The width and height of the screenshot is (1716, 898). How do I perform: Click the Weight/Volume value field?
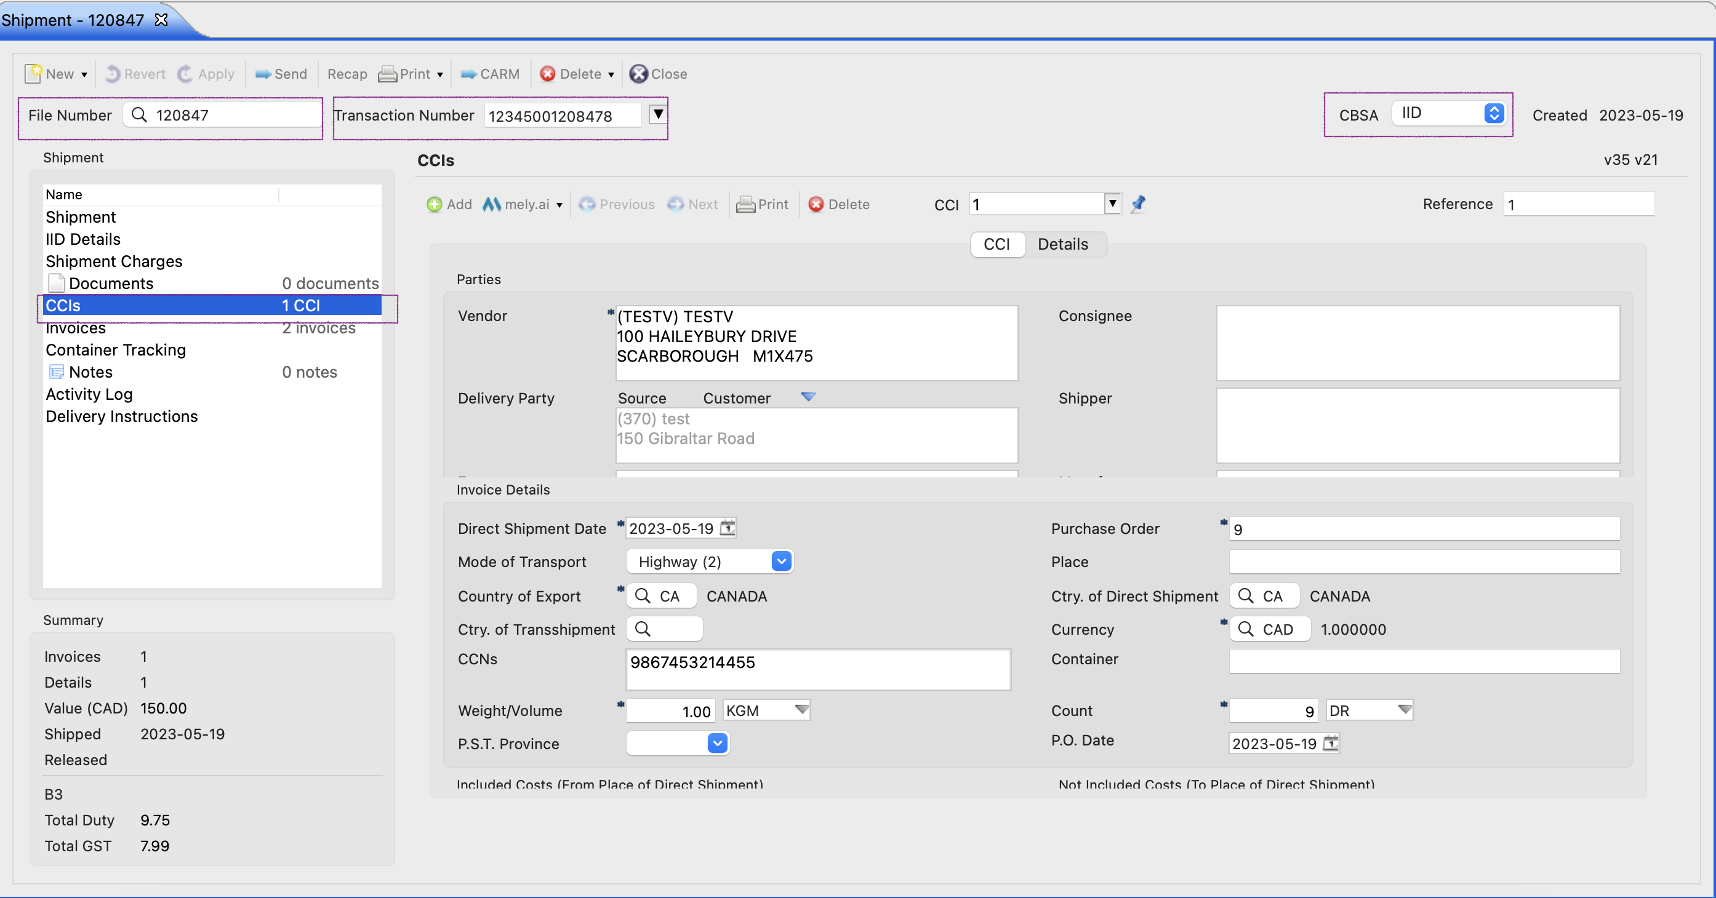tap(671, 711)
